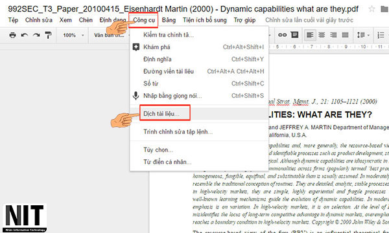Open the Chèn menu
Screen dimensions: 389x233
pyautogui.click(x=86, y=20)
